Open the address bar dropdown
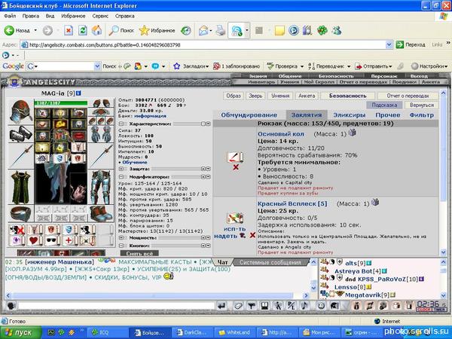This screenshot has height=339, width=452. pyautogui.click(x=389, y=44)
